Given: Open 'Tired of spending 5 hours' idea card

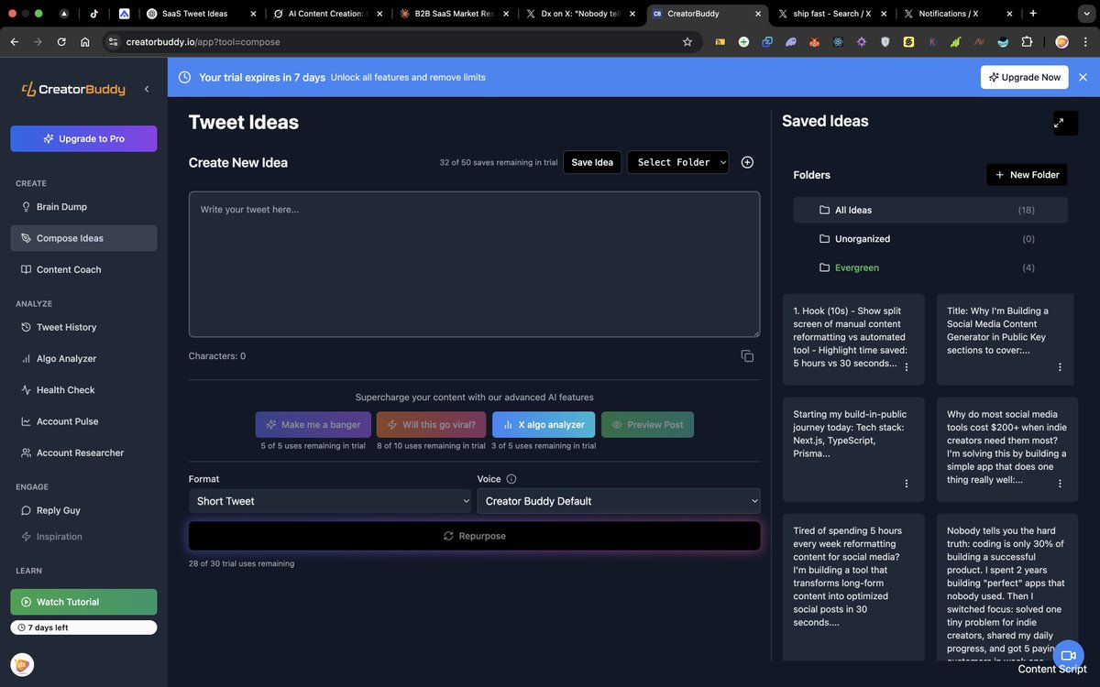Looking at the screenshot, I should click(853, 586).
